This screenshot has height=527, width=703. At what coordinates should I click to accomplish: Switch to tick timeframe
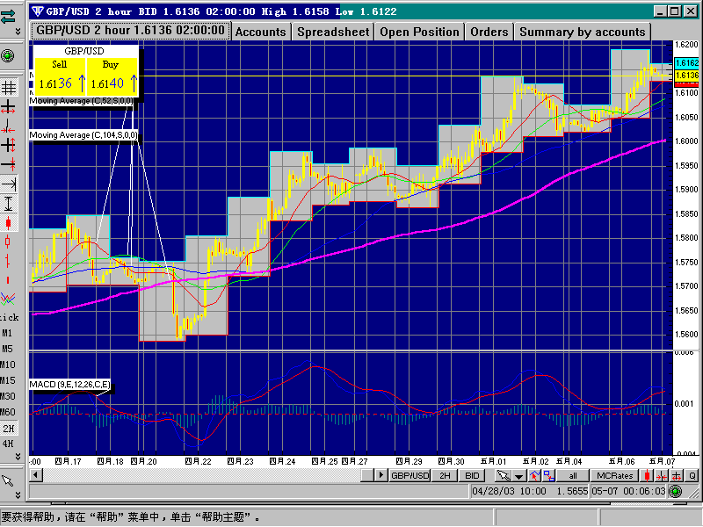point(9,318)
